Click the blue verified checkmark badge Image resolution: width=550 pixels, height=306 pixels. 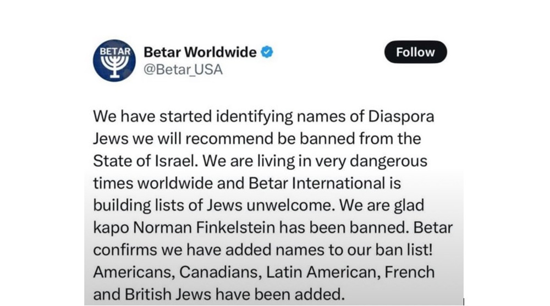tap(267, 52)
